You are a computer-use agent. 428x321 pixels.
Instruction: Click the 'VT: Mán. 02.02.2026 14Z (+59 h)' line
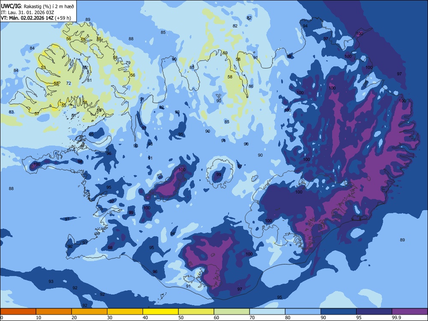(36, 18)
